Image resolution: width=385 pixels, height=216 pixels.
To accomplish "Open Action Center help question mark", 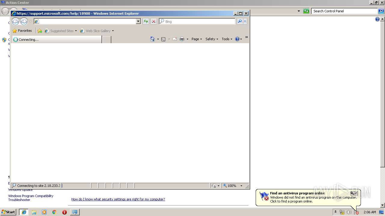I will (x=377, y=19).
